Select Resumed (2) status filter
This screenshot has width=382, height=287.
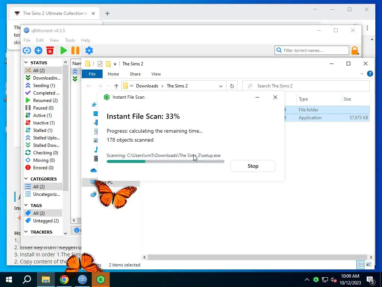click(43, 100)
